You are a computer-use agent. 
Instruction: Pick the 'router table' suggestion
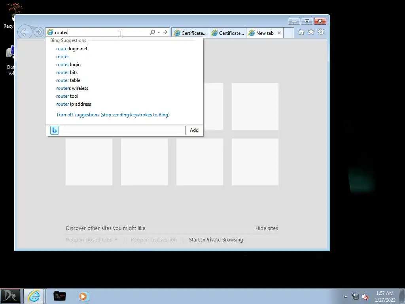(124, 80)
